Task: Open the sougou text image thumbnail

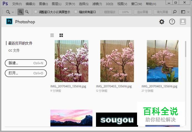Action: click(x=117, y=119)
